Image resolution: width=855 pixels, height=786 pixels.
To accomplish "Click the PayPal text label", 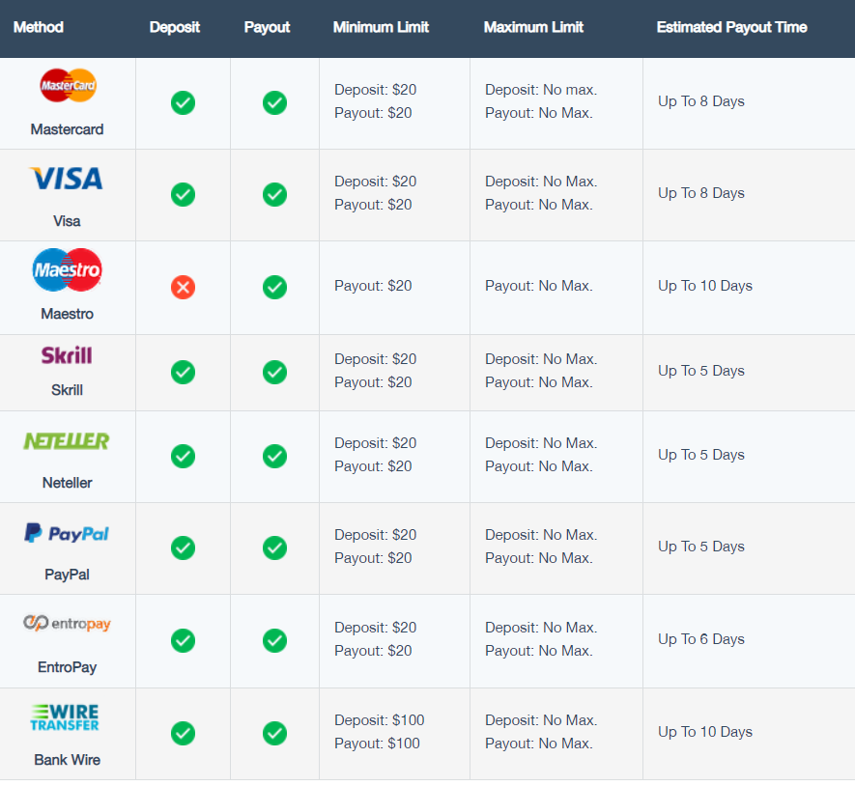I will point(67,575).
